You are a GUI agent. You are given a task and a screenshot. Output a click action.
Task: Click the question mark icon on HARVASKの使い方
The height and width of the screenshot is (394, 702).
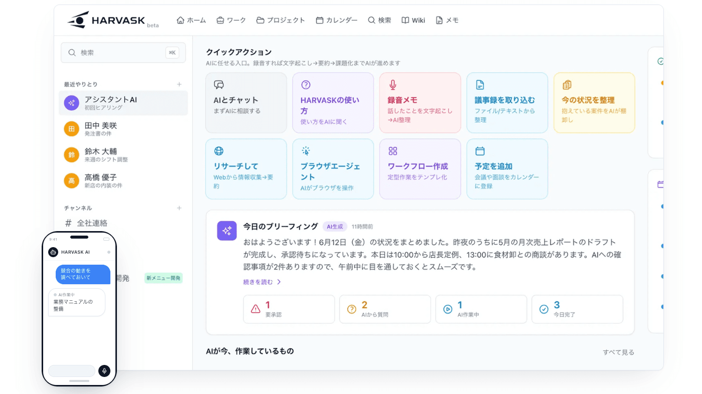(x=306, y=85)
